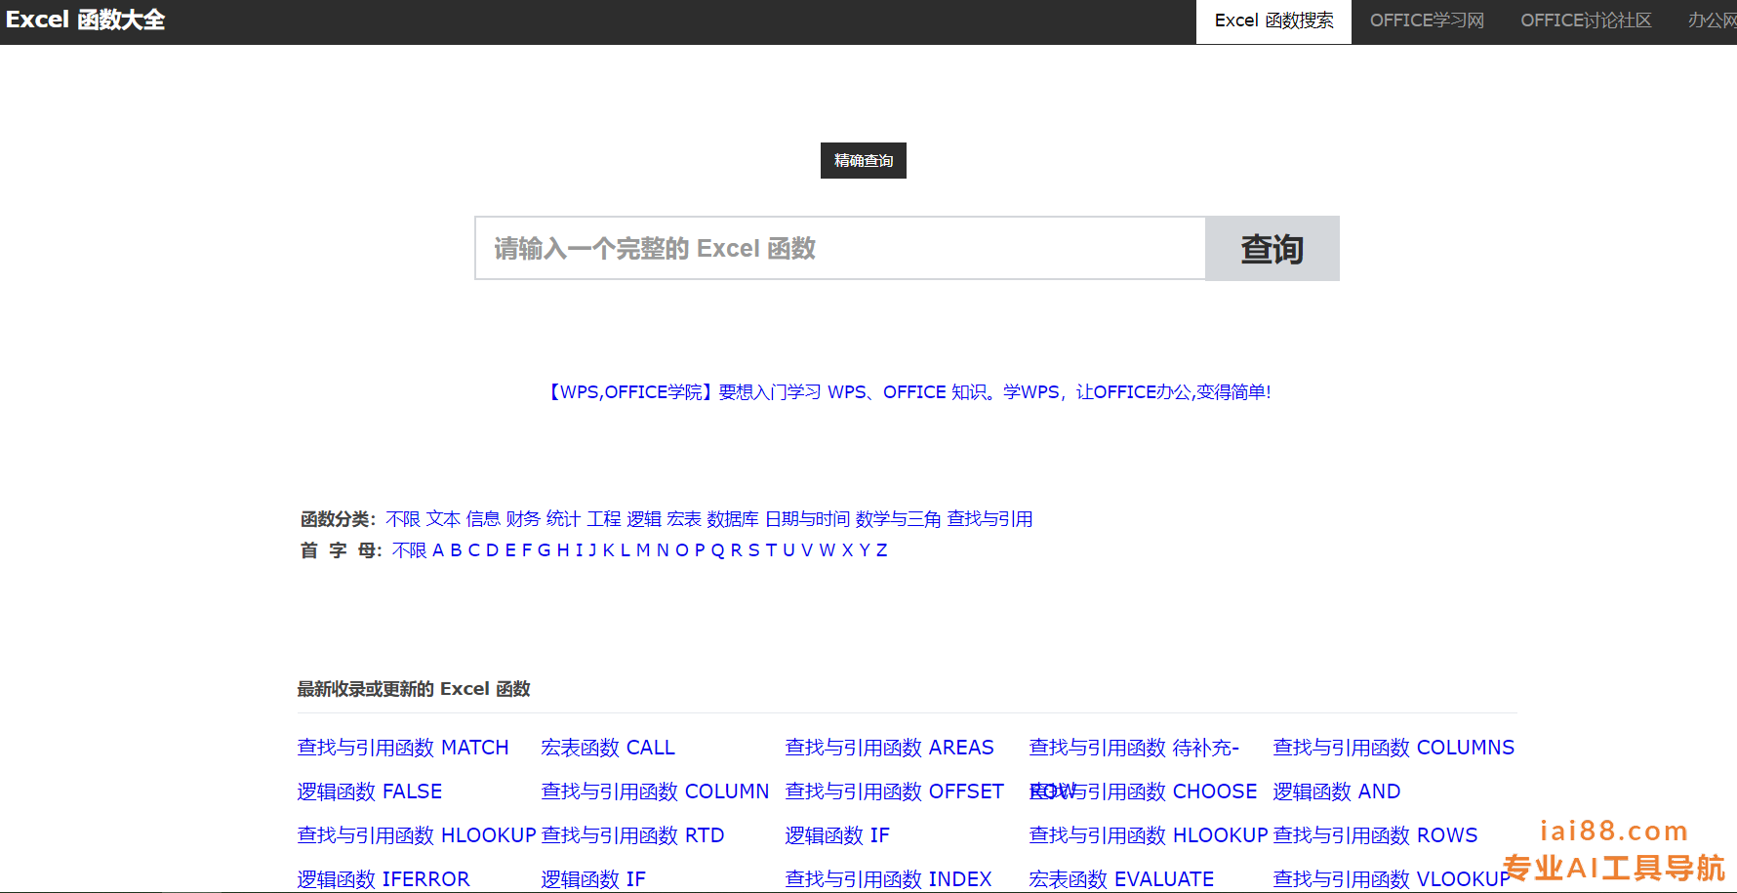1737x893 pixels.
Task: Open the Excel 函数搜索 tab
Action: pyautogui.click(x=1273, y=21)
